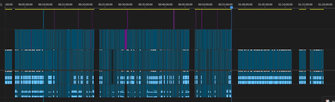Click the yellow render bar below 01:05:00:00
Viewport: 335px width, 102px height.
[265, 9]
